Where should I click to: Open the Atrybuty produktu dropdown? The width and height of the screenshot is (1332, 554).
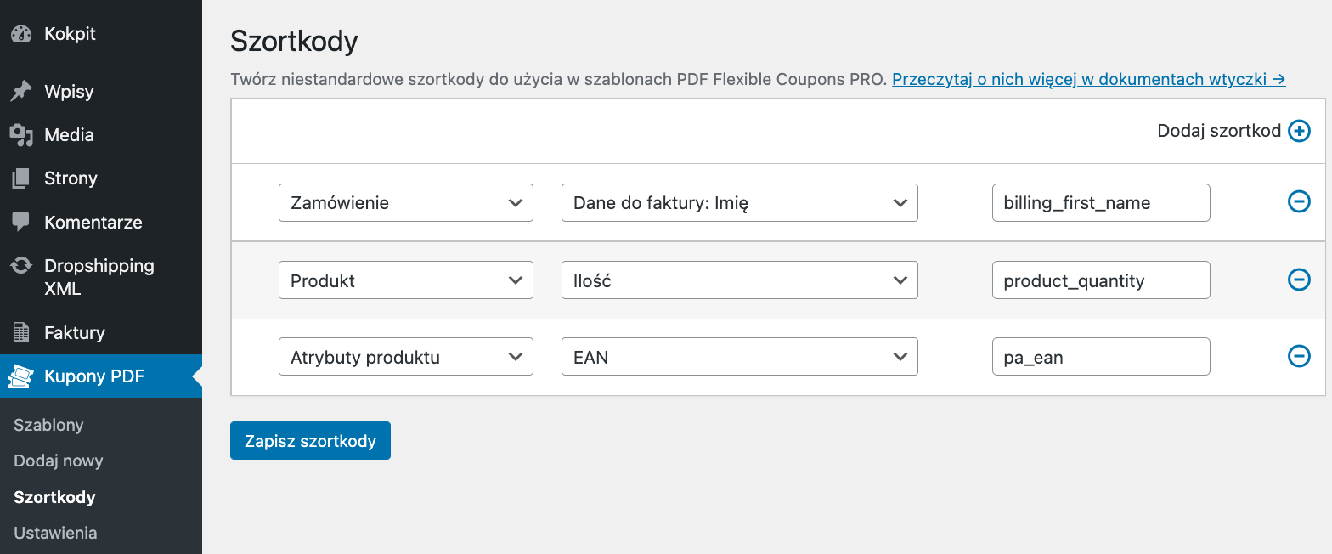(405, 358)
